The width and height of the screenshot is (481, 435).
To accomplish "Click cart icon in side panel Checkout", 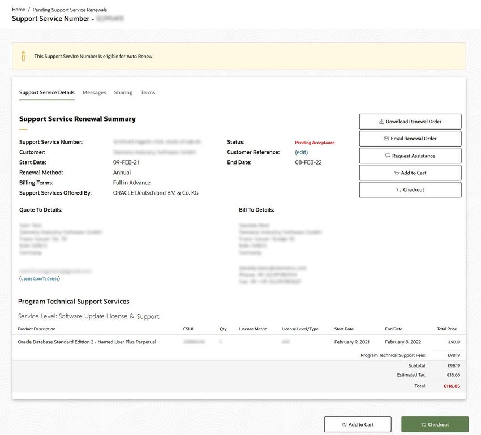I will click(x=399, y=190).
